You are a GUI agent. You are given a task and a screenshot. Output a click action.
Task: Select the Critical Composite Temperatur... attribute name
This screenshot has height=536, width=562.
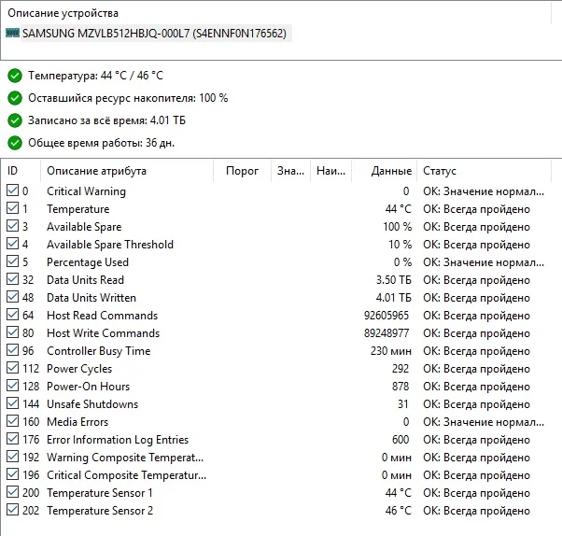pos(127,475)
